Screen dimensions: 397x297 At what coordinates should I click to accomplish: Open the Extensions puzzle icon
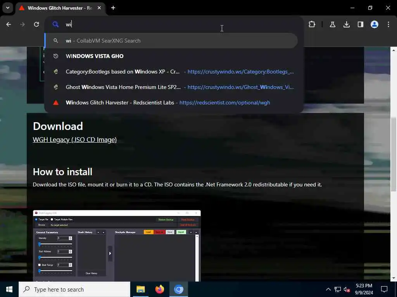[x=312, y=24]
